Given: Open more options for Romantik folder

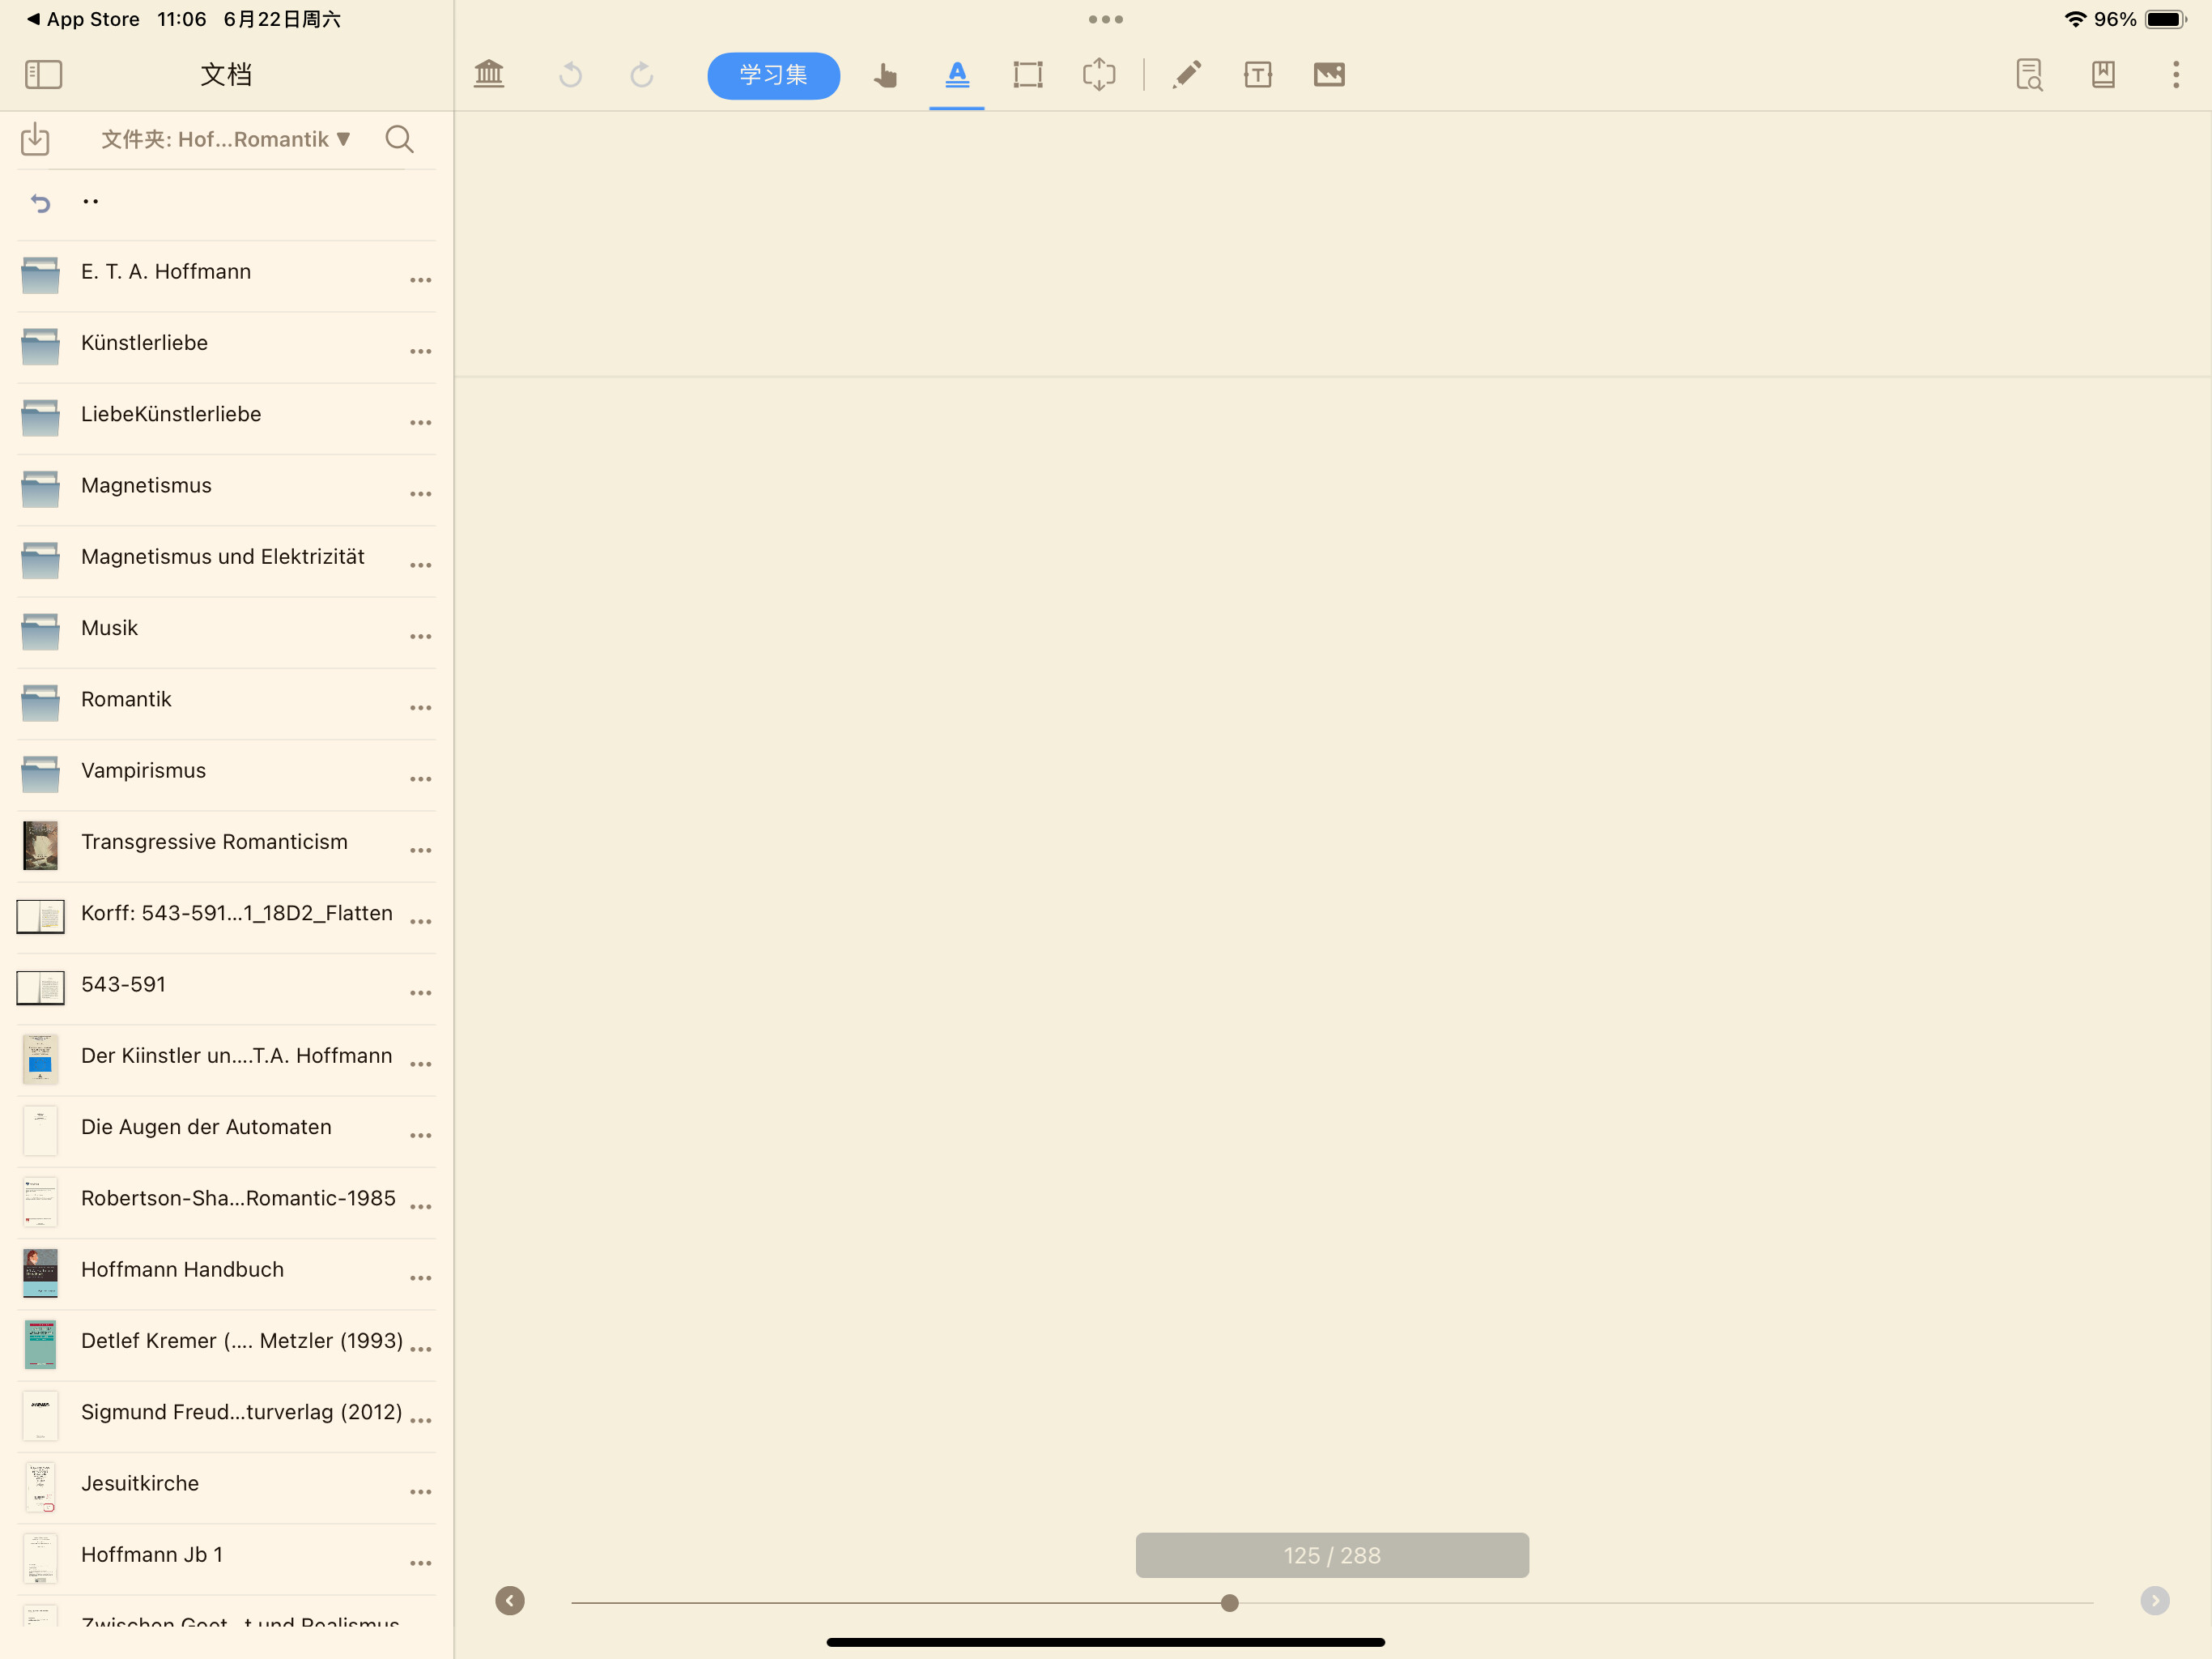Looking at the screenshot, I should 421,707.
